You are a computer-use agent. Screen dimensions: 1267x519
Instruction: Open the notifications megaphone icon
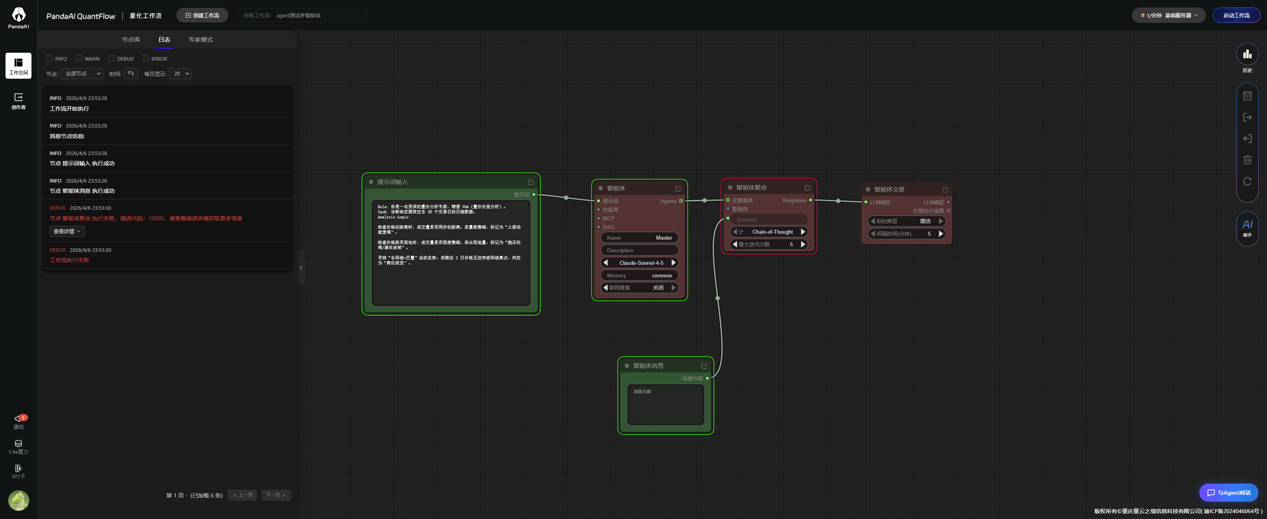(18, 419)
